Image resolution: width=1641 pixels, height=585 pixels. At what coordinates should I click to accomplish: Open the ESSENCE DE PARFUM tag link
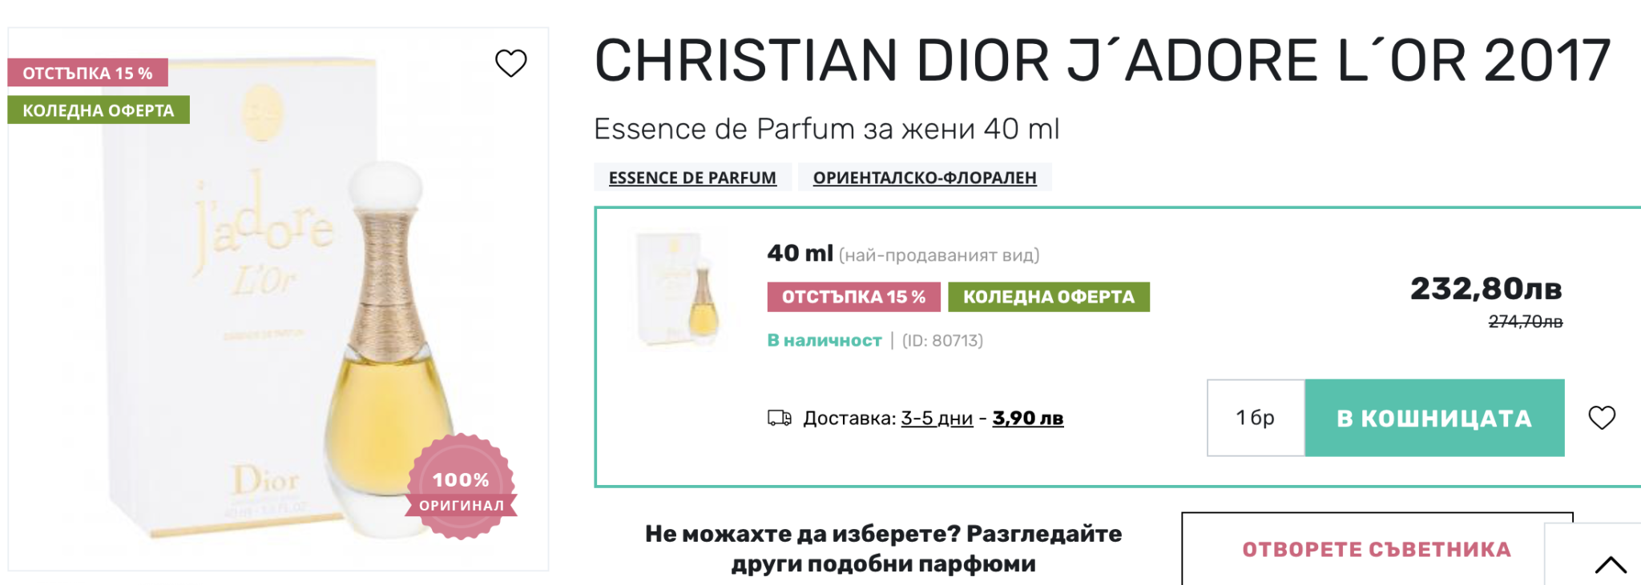pos(692,178)
